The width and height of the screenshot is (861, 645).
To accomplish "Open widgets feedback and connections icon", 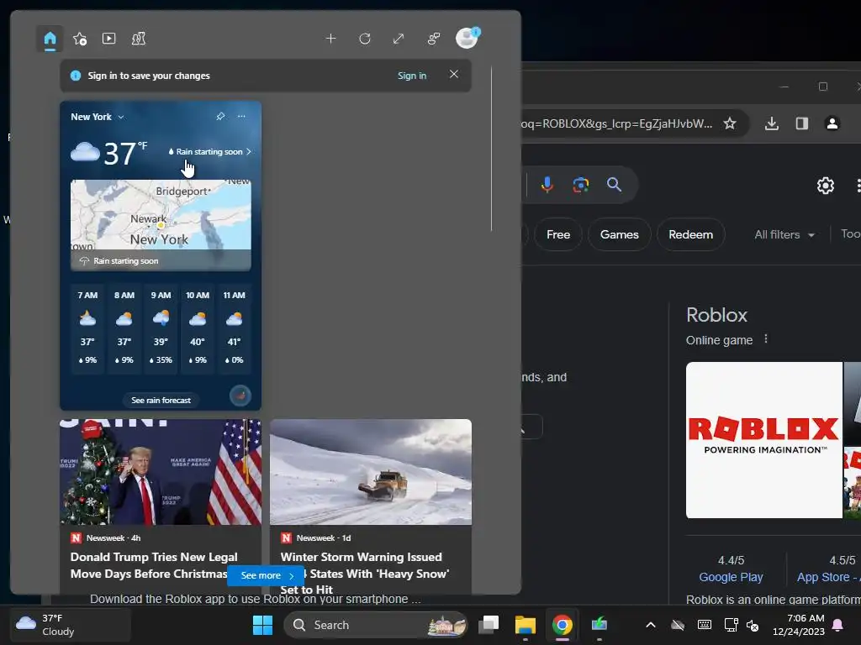I will tap(433, 39).
